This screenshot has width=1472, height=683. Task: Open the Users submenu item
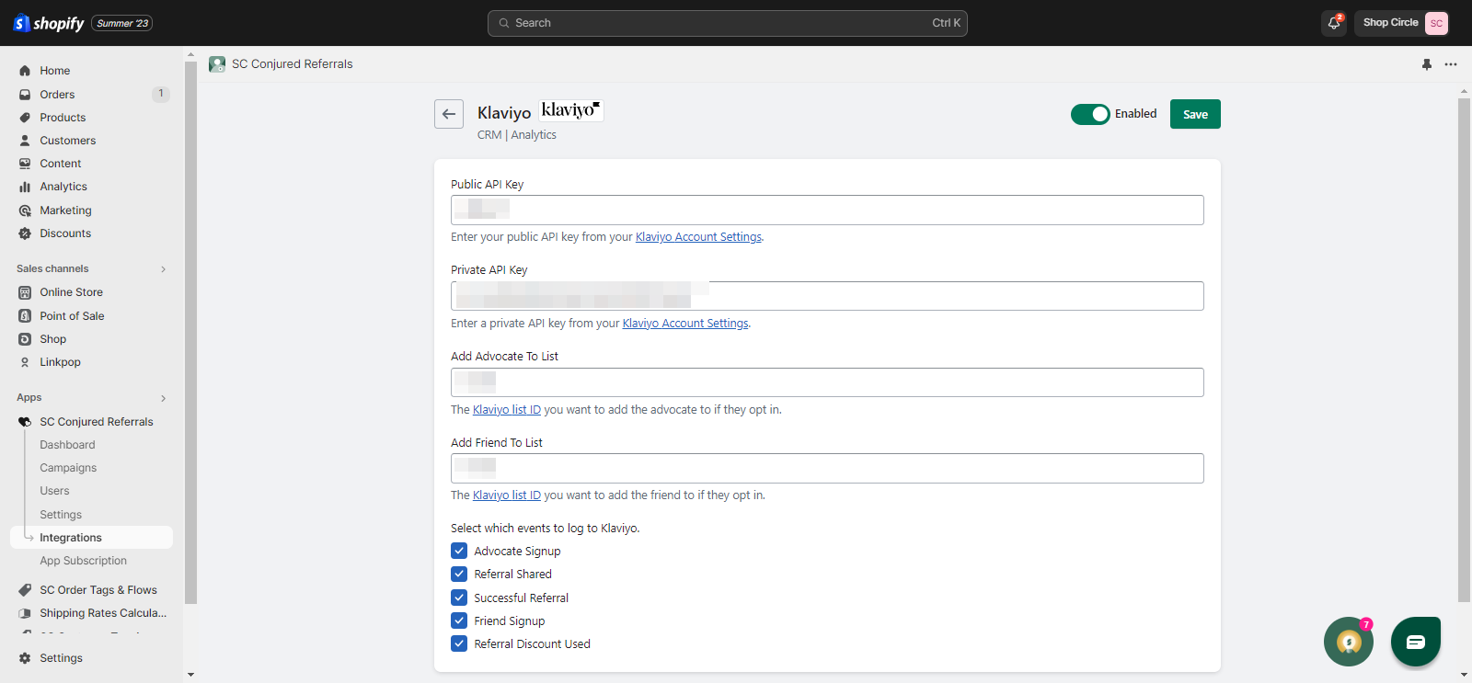coord(54,491)
